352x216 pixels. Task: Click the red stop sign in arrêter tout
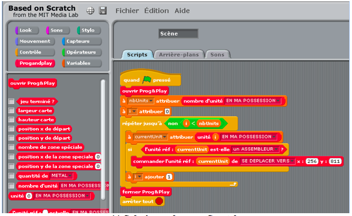(x=159, y=201)
